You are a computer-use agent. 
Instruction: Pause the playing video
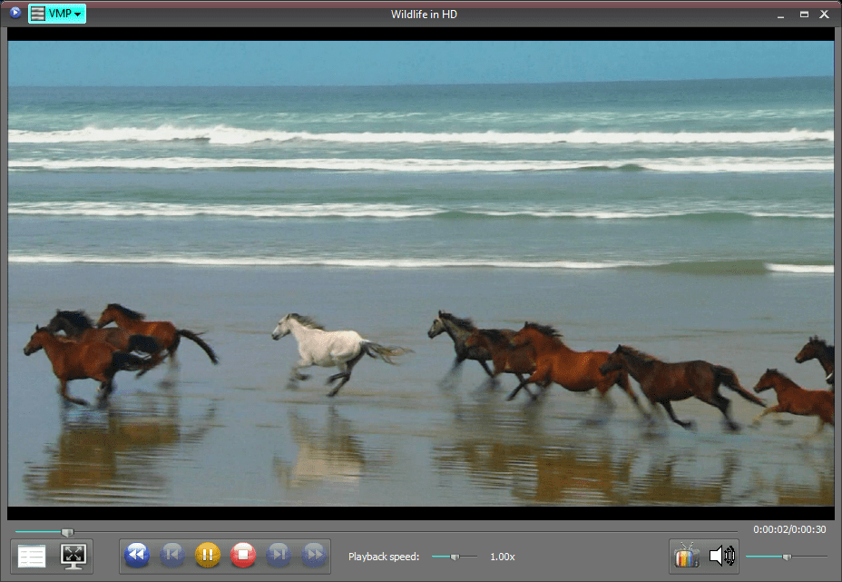coord(207,555)
